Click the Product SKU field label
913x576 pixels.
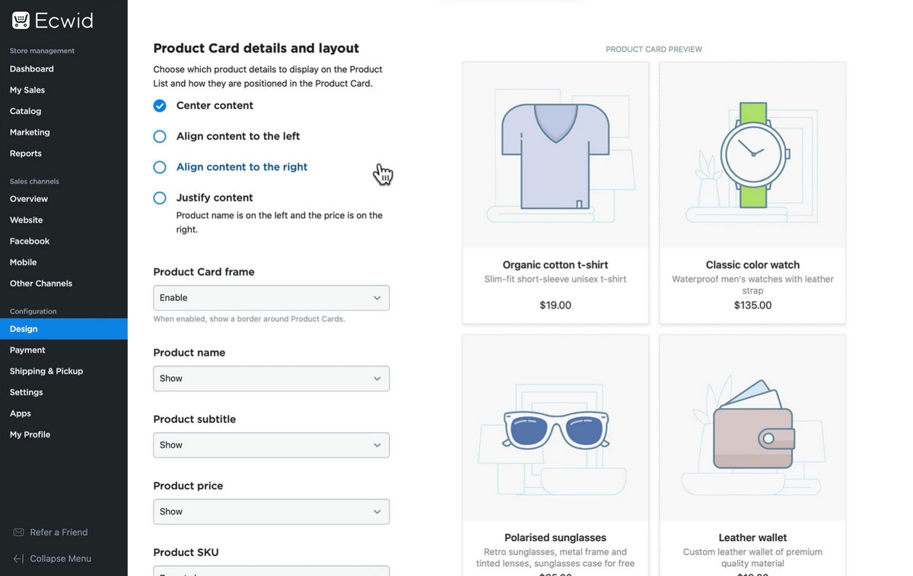(186, 552)
